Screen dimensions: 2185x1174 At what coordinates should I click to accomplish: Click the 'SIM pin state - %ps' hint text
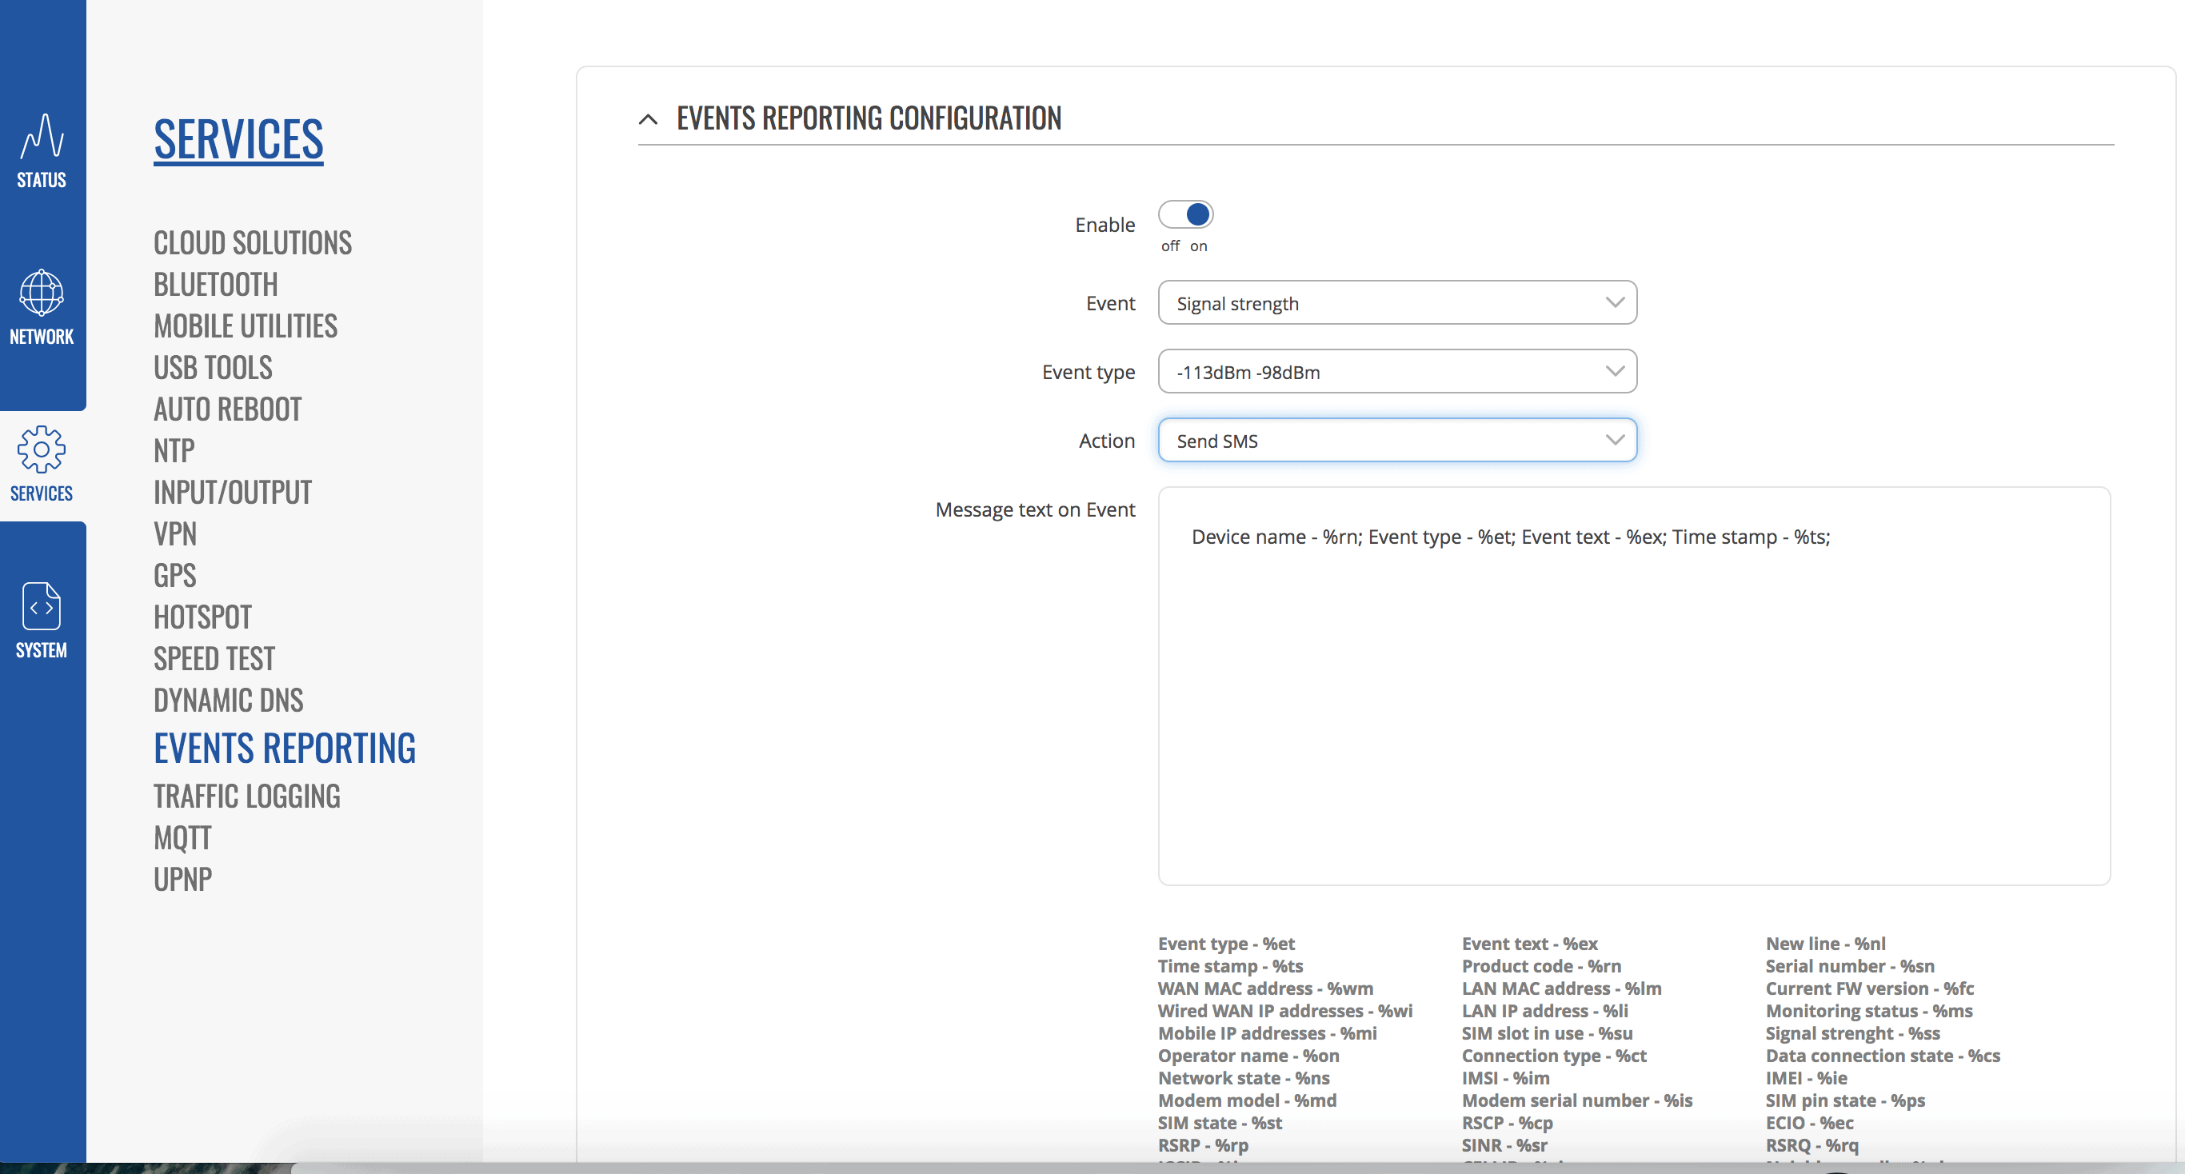[x=1845, y=1100]
